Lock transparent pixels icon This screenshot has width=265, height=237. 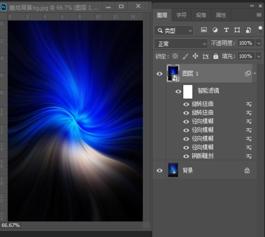pos(175,56)
